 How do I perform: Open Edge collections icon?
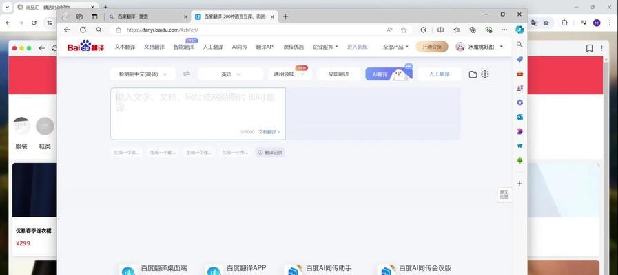click(x=473, y=30)
